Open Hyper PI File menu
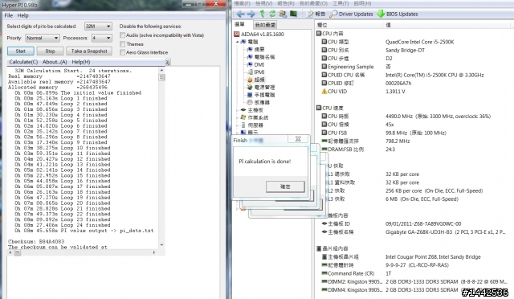 tap(9, 15)
